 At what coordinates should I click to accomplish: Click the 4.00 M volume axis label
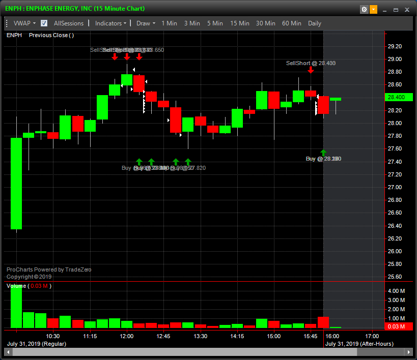396,291
